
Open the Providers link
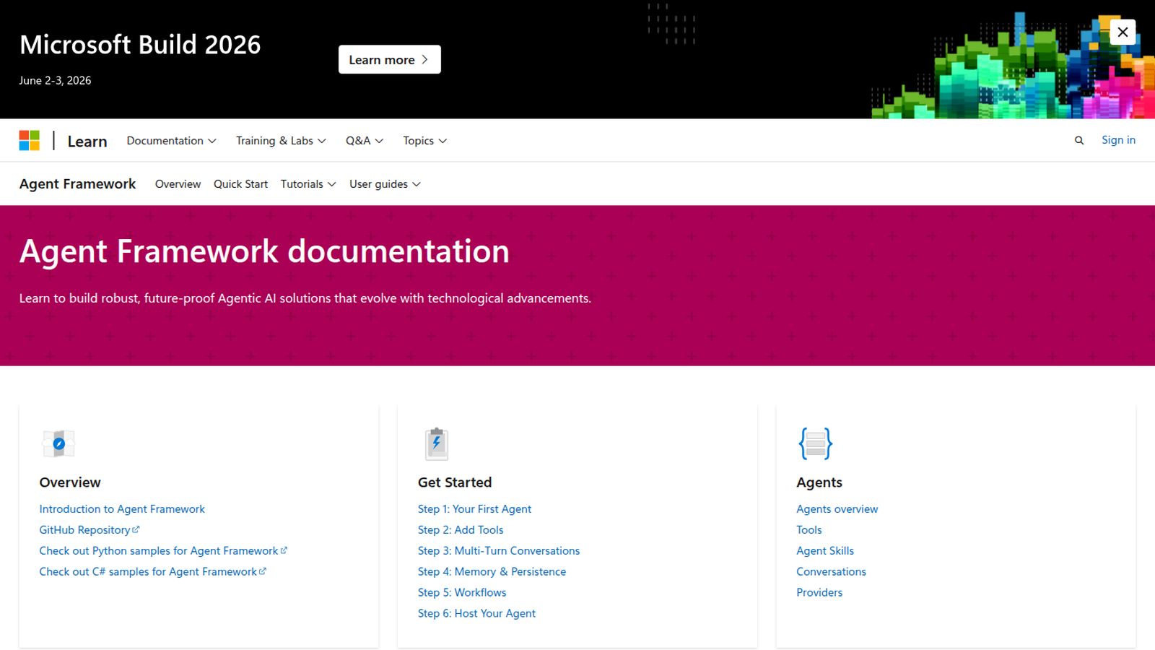(819, 593)
